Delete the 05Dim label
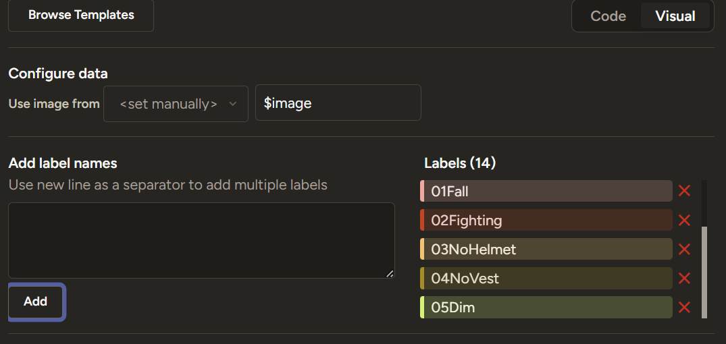 (684, 307)
